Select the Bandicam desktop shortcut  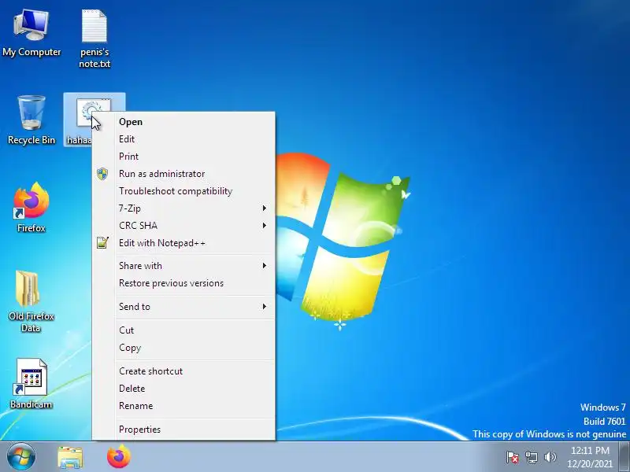(x=31, y=384)
